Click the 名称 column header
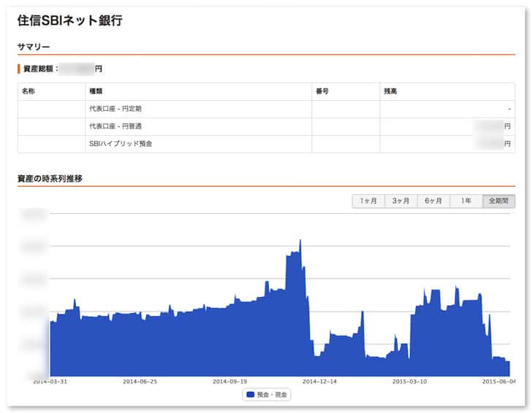The width and height of the screenshot is (532, 413). tap(28, 91)
